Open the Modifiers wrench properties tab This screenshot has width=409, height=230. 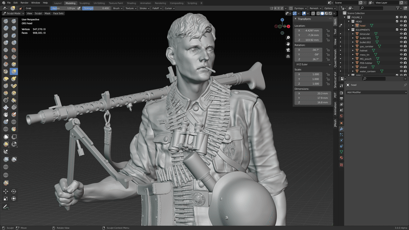pyautogui.click(x=341, y=129)
